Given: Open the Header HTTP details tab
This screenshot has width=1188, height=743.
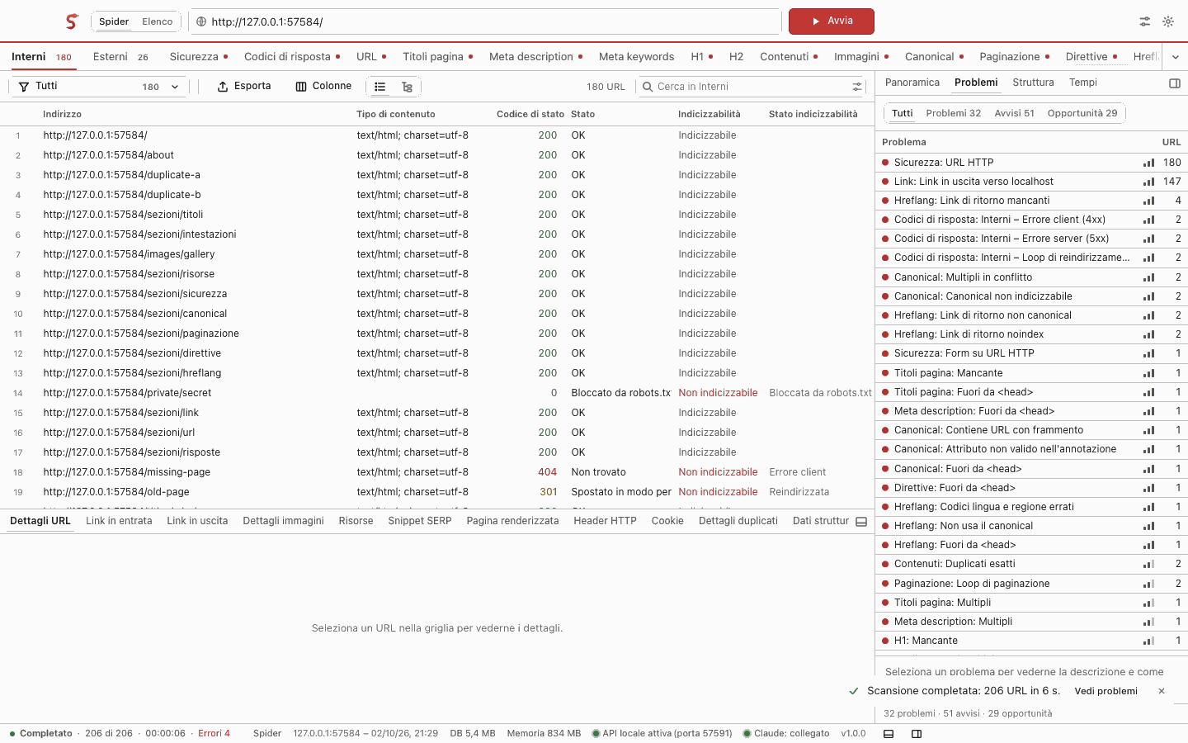Looking at the screenshot, I should pos(605,521).
